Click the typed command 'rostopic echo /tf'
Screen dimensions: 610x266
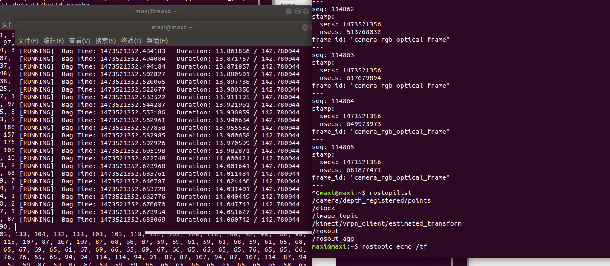(394, 246)
